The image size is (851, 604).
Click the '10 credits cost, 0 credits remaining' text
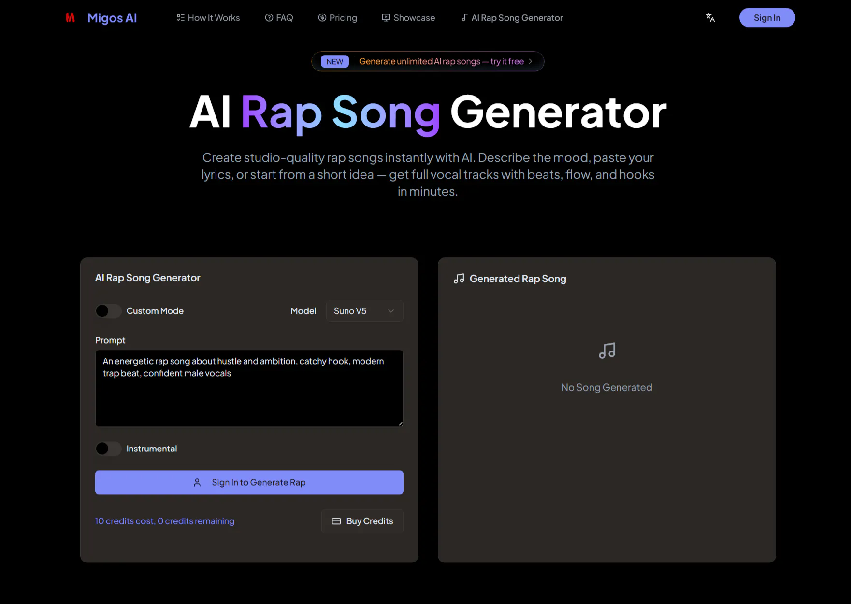(x=165, y=521)
